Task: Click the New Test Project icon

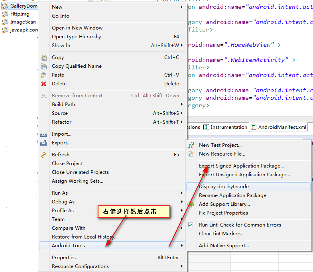Action: pos(191,145)
